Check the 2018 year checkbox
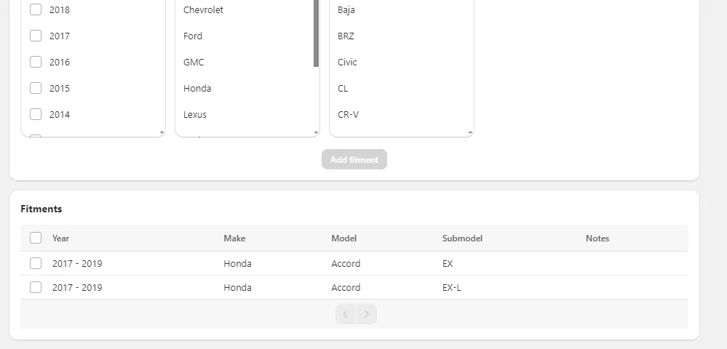Viewport: 727px width, 349px height. tap(36, 10)
